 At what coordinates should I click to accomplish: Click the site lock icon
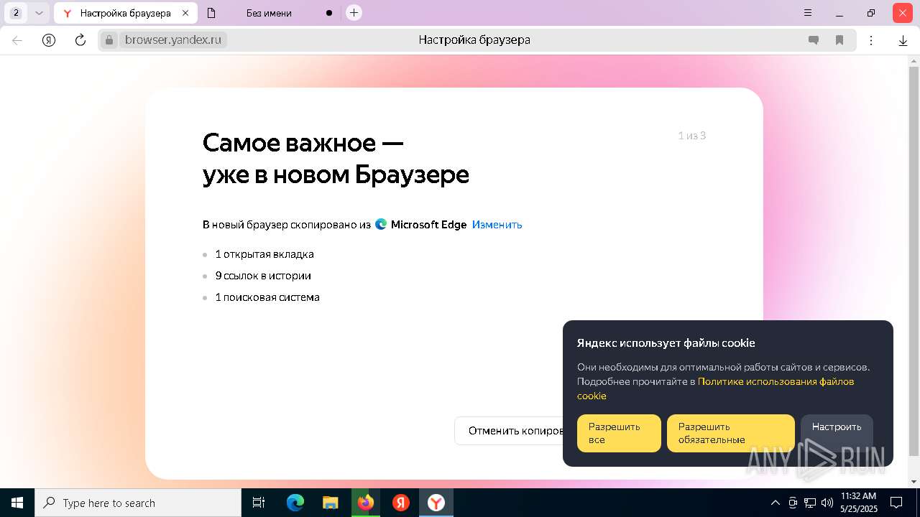pos(109,40)
